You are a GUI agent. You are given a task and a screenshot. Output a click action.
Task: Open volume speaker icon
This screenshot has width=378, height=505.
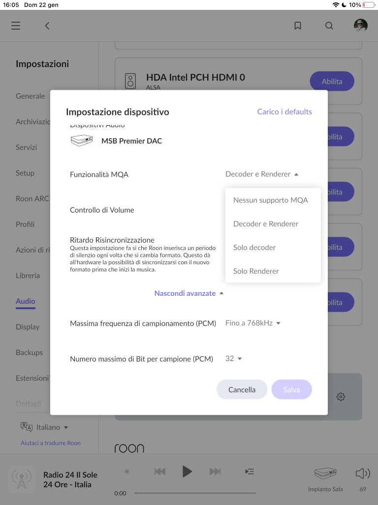coord(363,473)
